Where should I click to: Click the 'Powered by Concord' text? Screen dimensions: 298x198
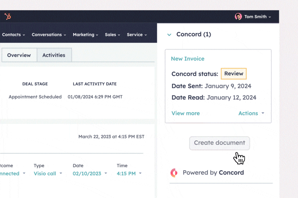pos(213,173)
